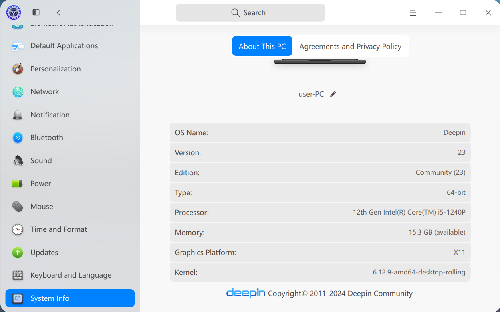Click the Updates green arrow icon
The height and width of the screenshot is (312, 500).
click(18, 253)
